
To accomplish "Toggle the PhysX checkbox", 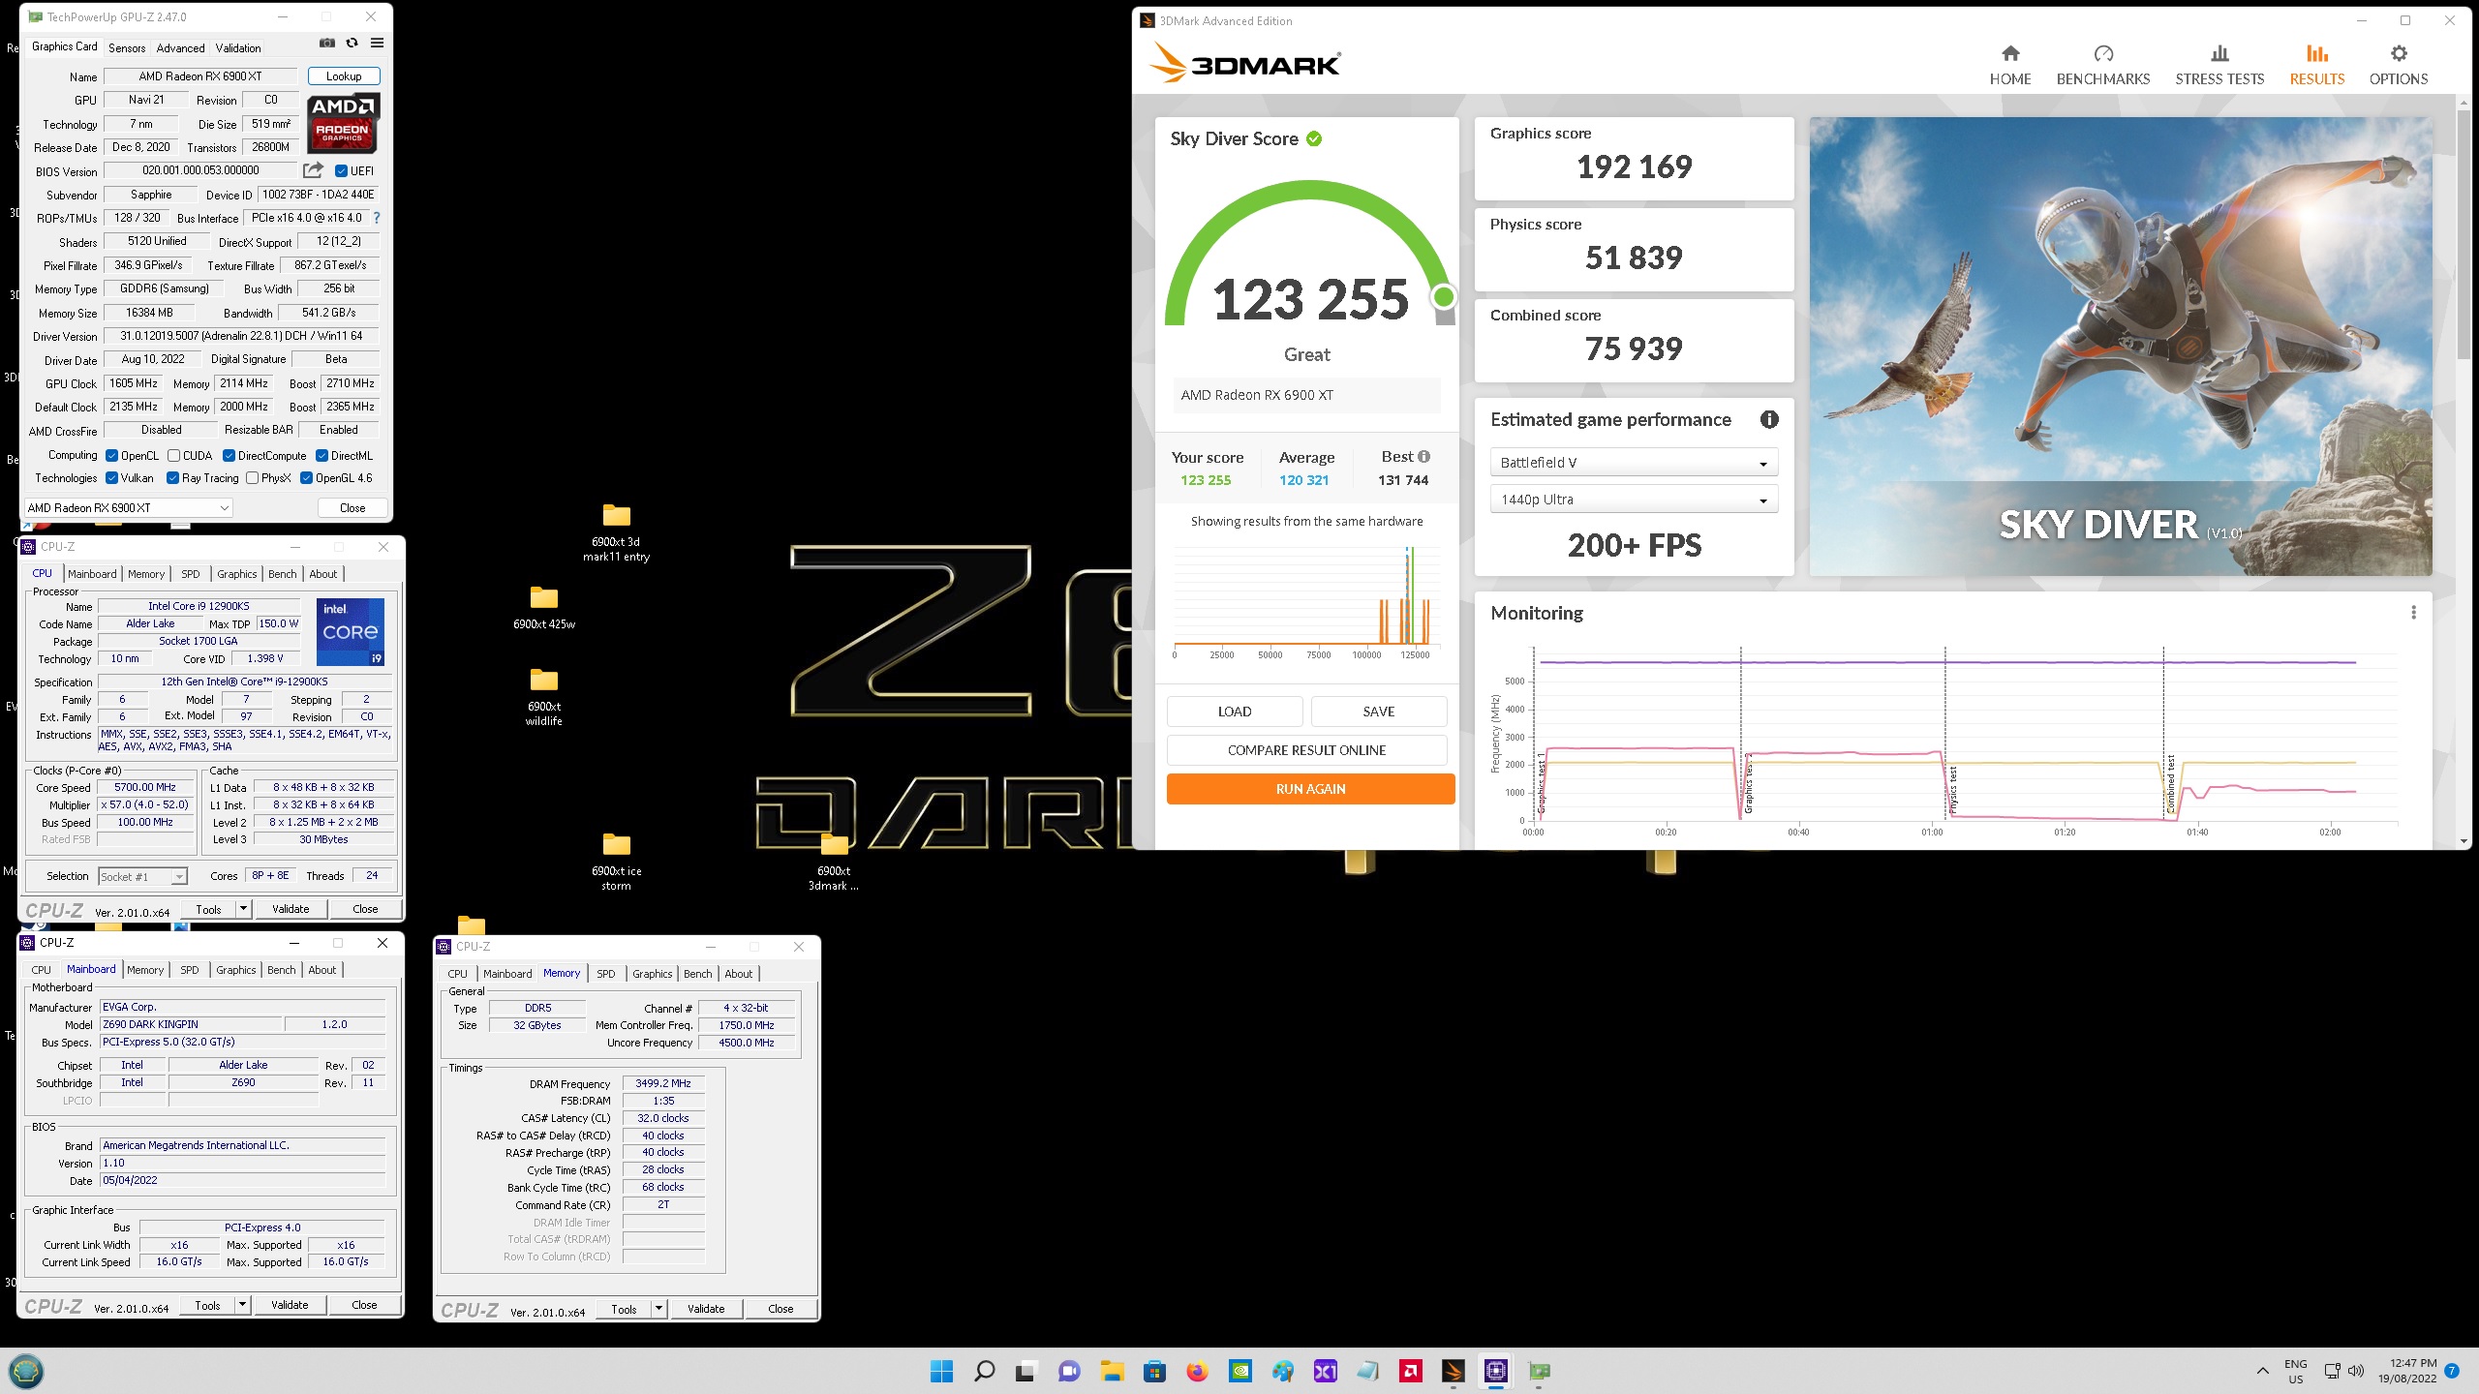I will (x=253, y=478).
